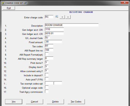Viewport: 130px width, 106px height.
Task: Click the Cancel button
Action: coord(35,101)
